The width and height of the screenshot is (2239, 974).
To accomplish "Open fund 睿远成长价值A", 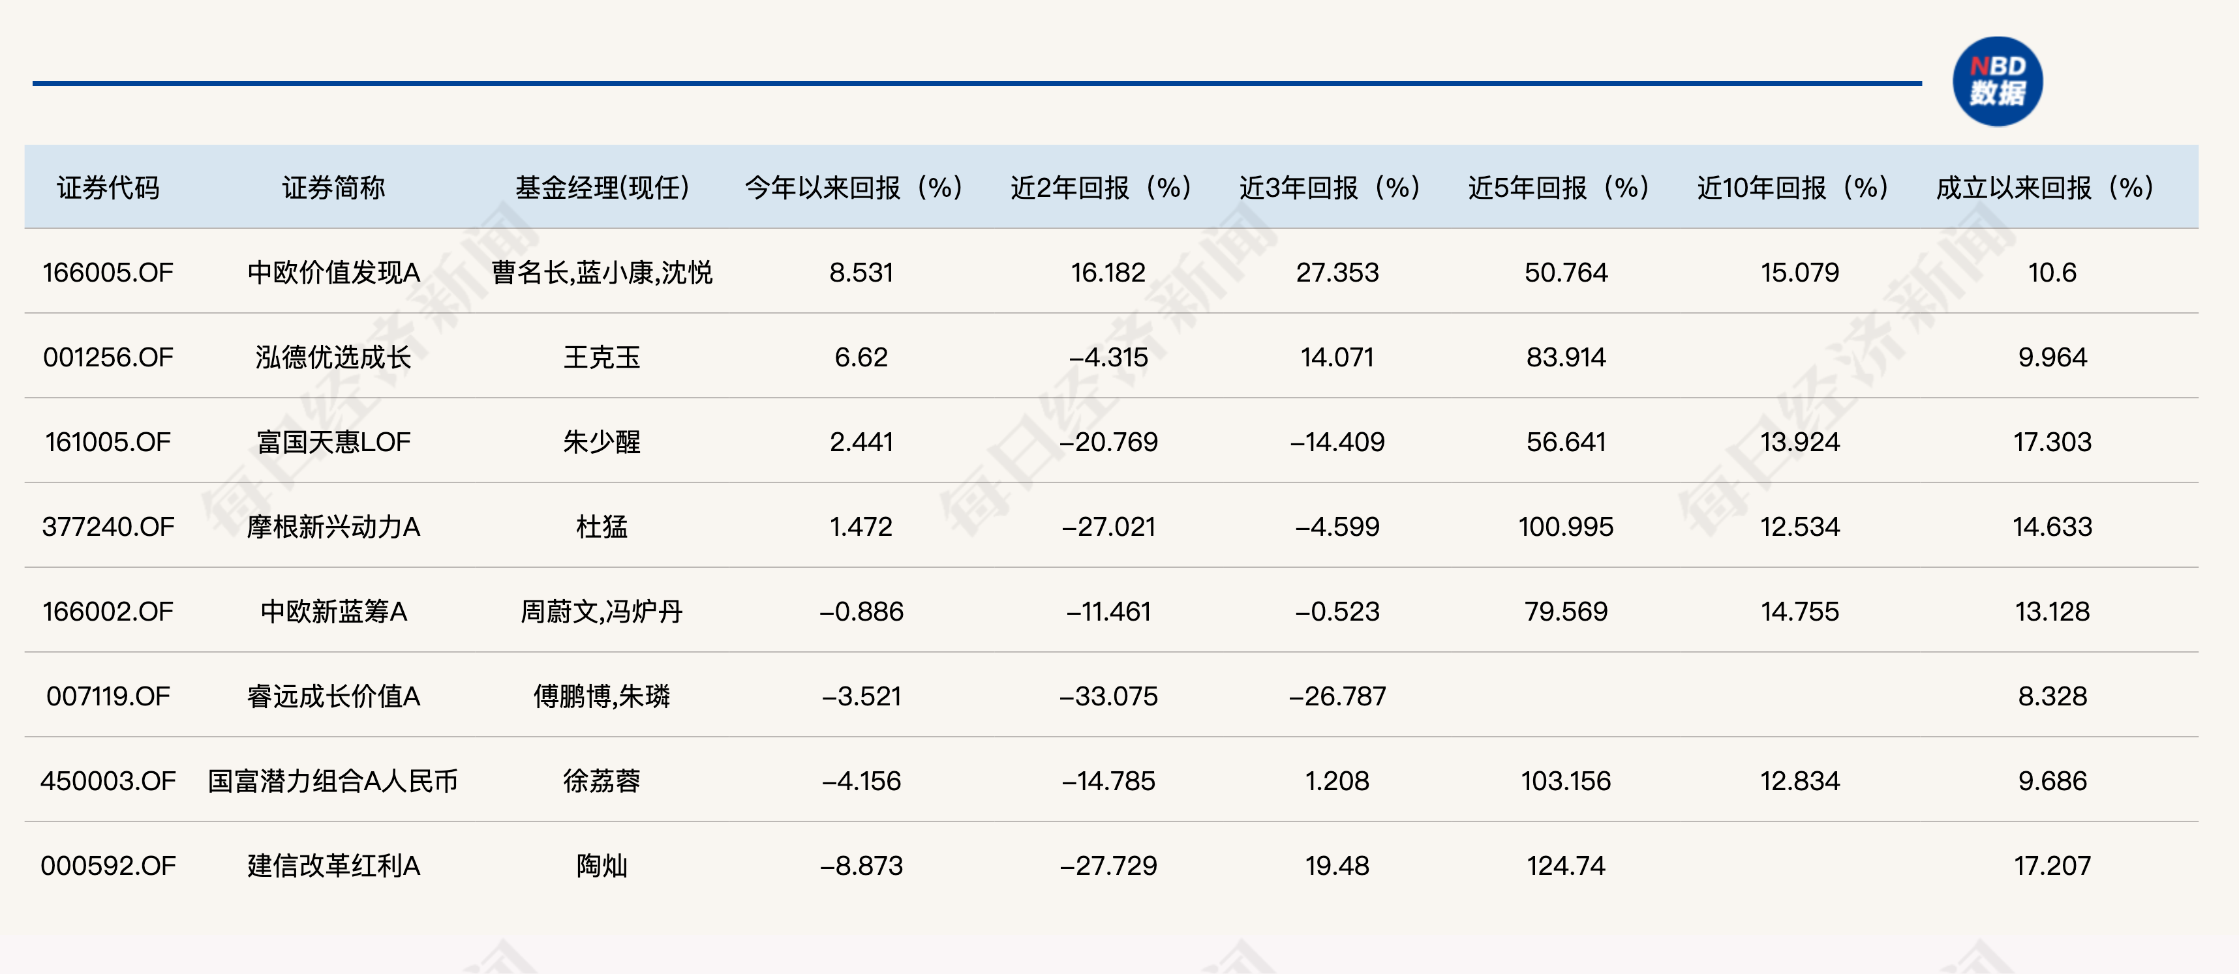I will (333, 696).
